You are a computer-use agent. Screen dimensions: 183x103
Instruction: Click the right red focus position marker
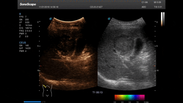155,66
